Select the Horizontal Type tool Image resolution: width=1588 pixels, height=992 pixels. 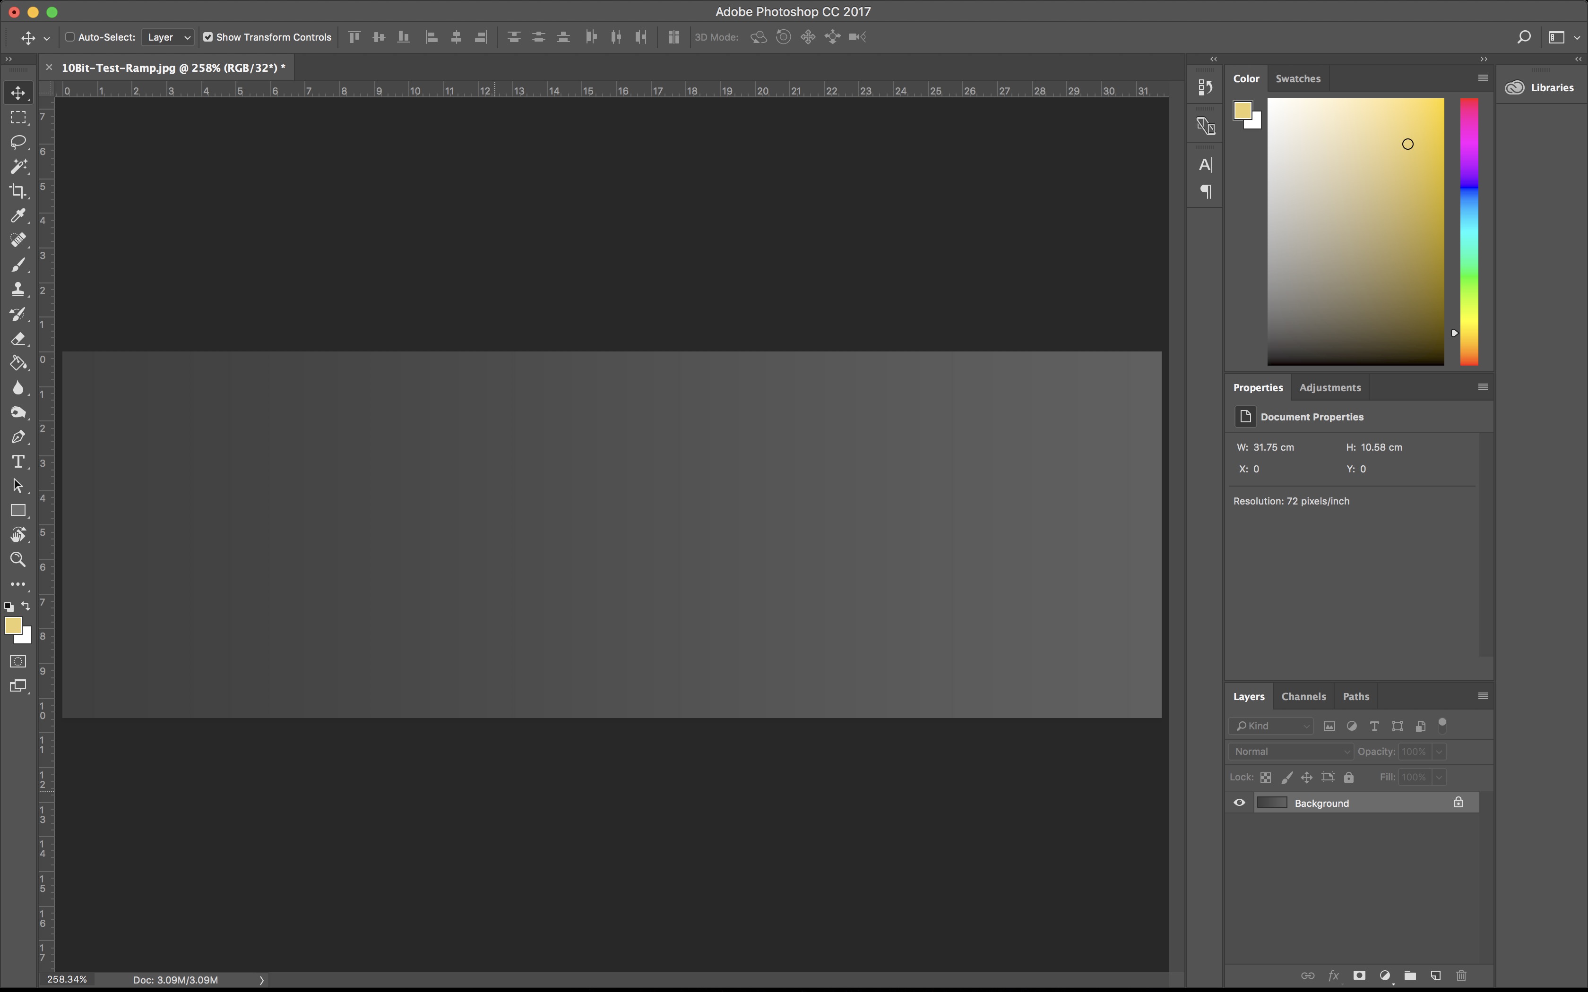point(17,462)
